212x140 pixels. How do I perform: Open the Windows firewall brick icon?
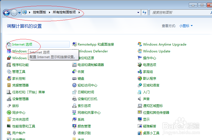point(9,58)
